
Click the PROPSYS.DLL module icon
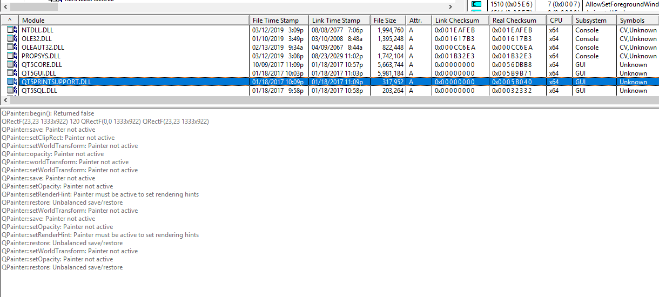[x=11, y=56]
